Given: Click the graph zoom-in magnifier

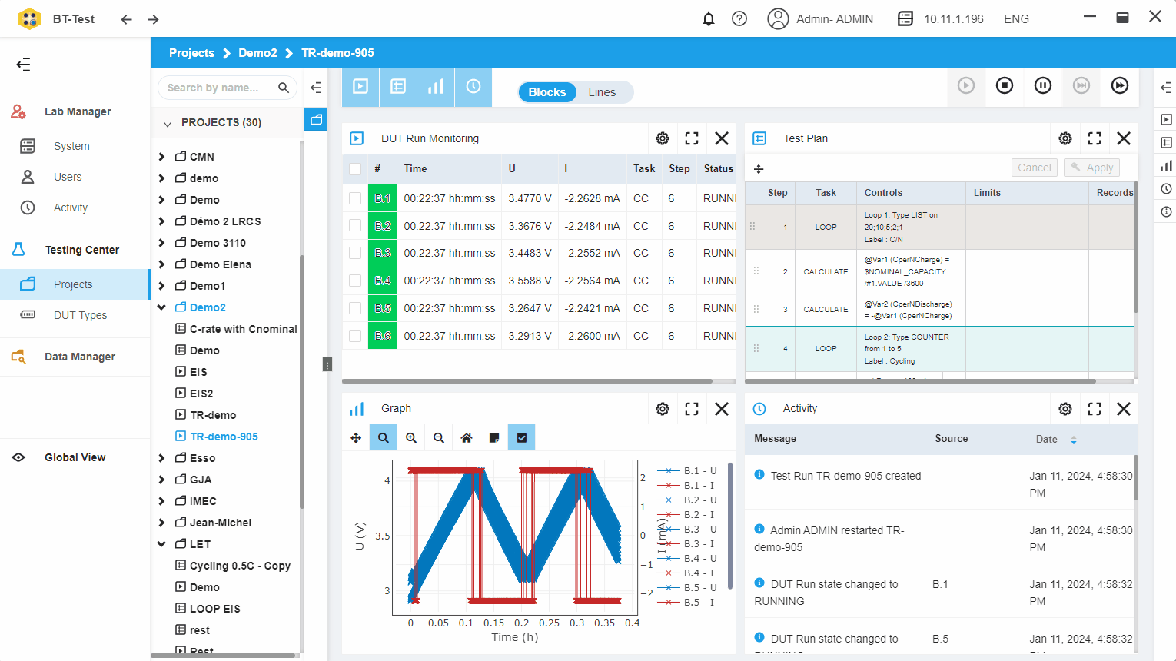Looking at the screenshot, I should [x=411, y=438].
